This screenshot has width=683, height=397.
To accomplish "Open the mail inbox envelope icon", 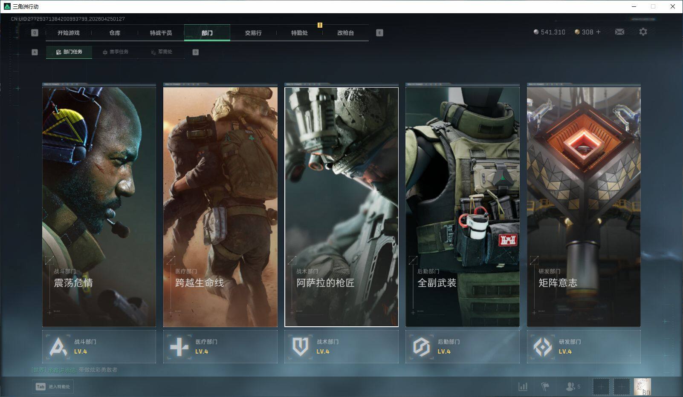I will (x=619, y=32).
